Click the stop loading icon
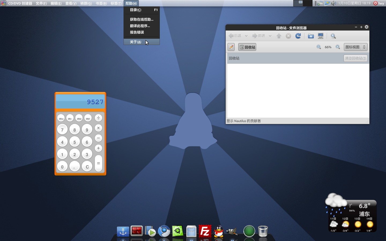The image size is (386, 241). pyautogui.click(x=288, y=36)
